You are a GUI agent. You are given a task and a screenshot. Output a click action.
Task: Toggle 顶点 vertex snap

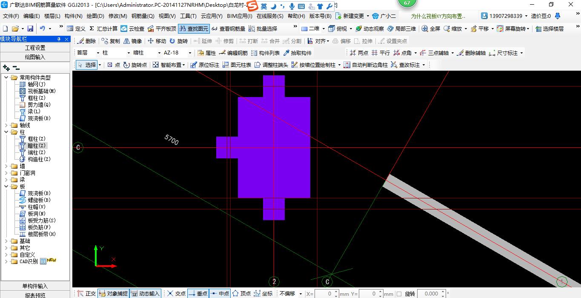click(x=241, y=293)
